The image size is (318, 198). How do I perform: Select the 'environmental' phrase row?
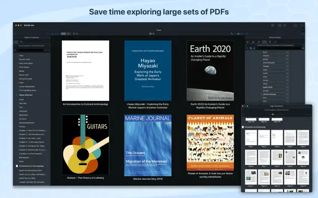(x=275, y=63)
